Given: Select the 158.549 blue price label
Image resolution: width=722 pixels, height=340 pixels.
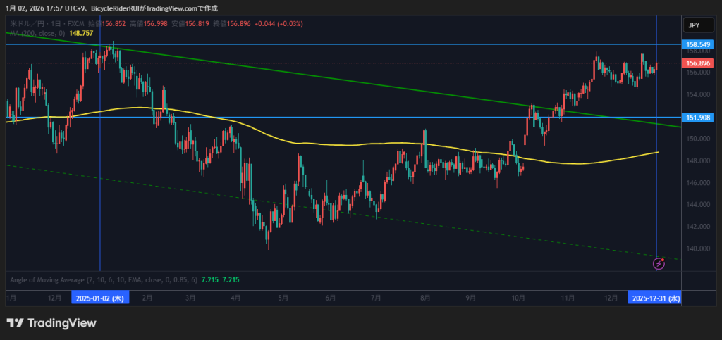Looking at the screenshot, I should 697,45.
